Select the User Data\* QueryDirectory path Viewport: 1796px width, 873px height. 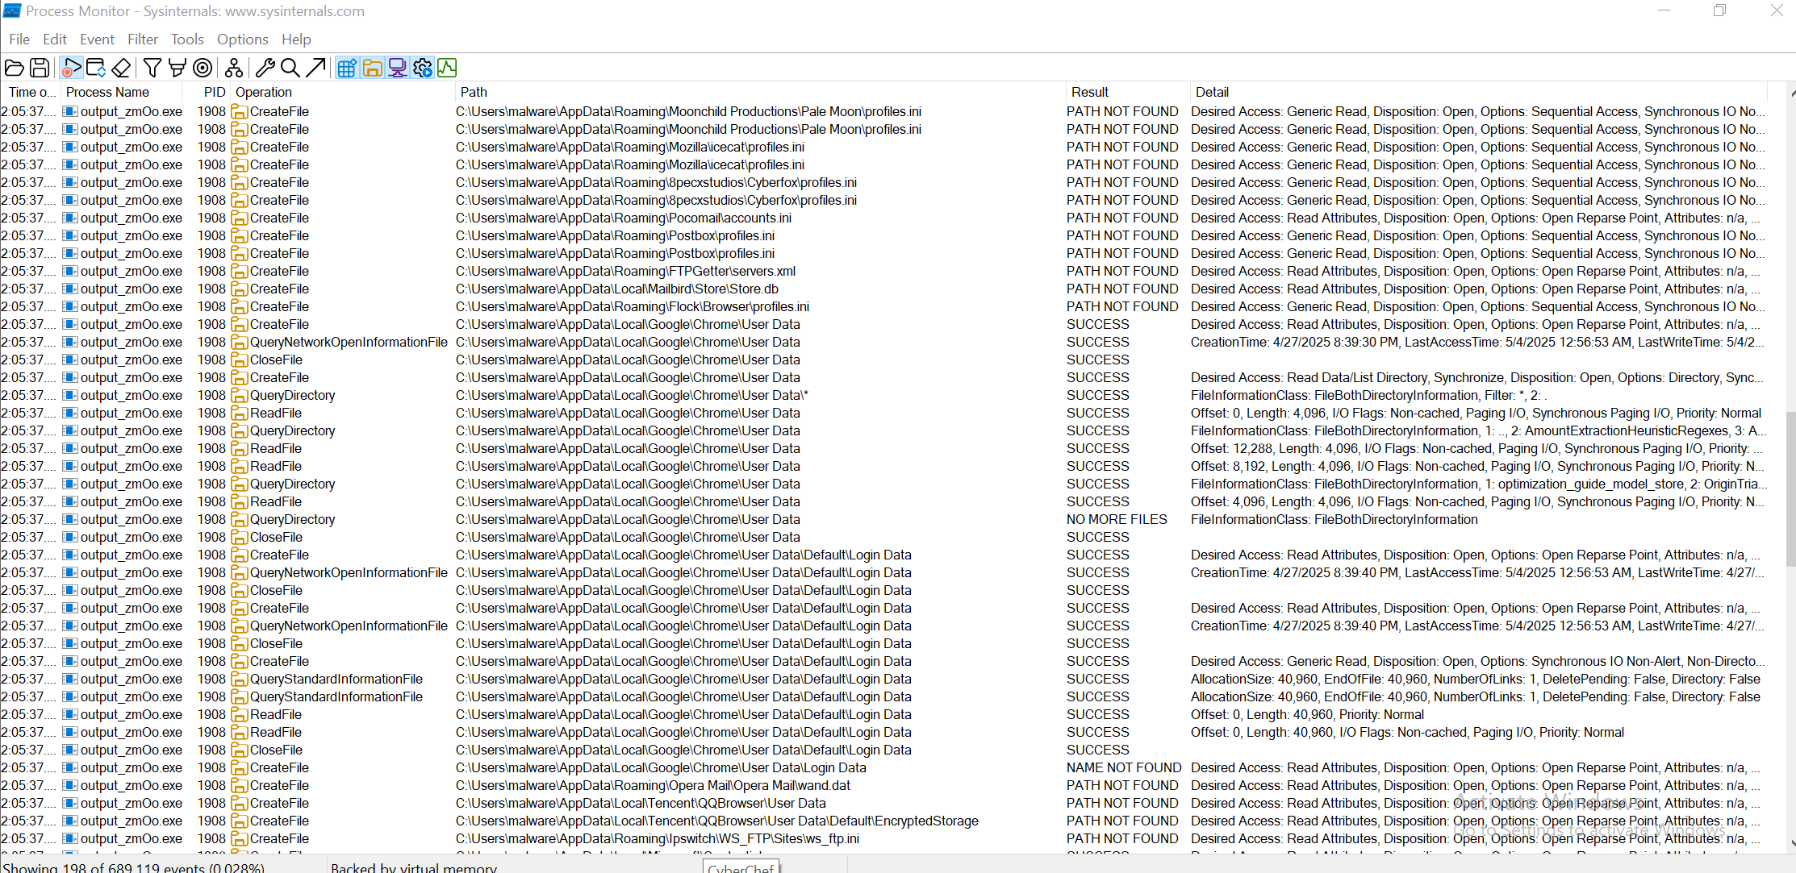click(x=632, y=395)
